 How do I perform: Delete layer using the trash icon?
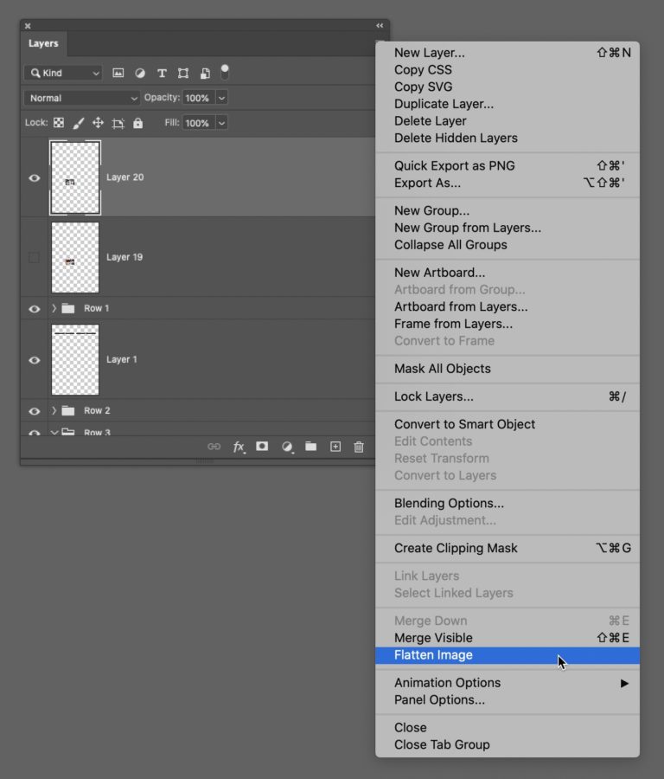pyautogui.click(x=359, y=446)
